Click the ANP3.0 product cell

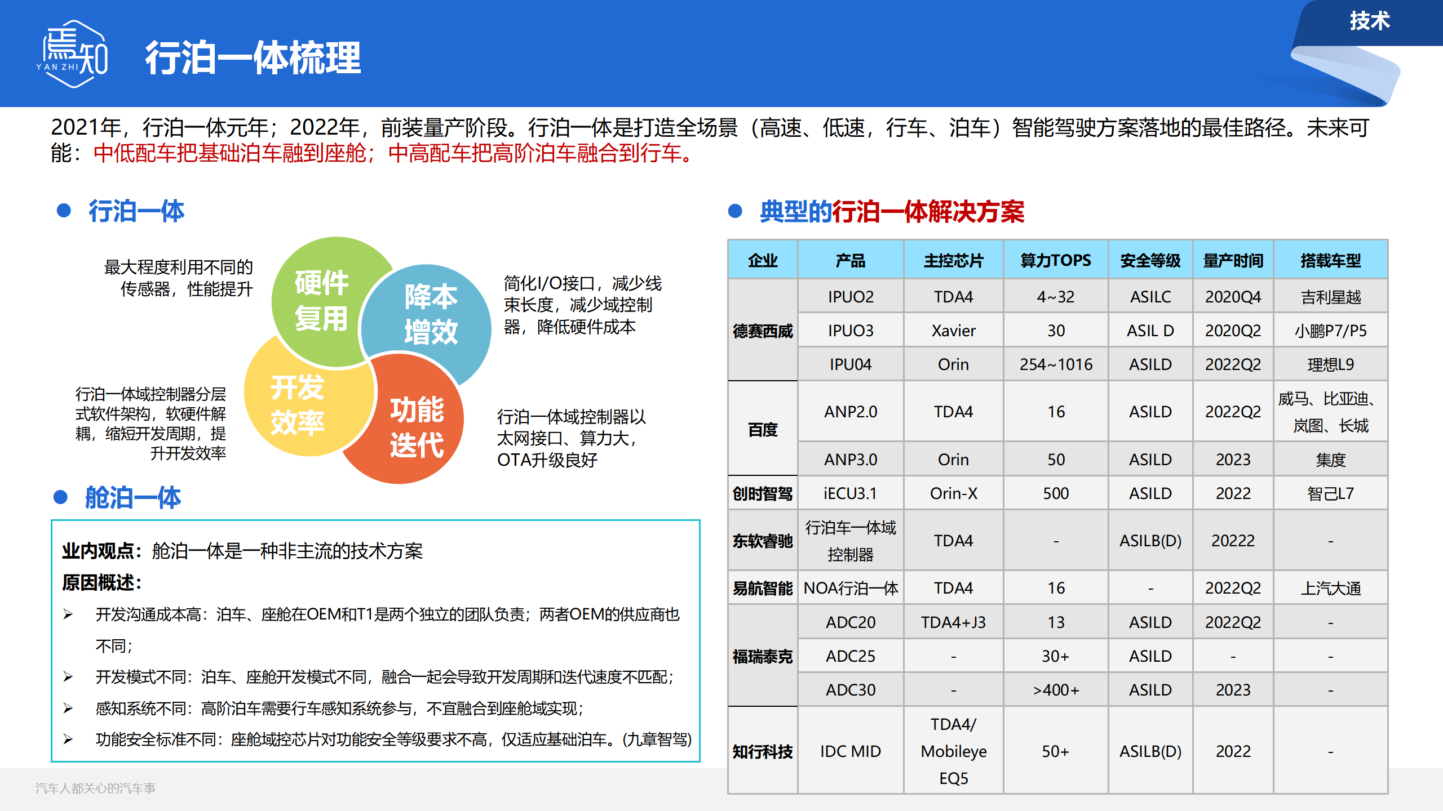[x=851, y=460]
